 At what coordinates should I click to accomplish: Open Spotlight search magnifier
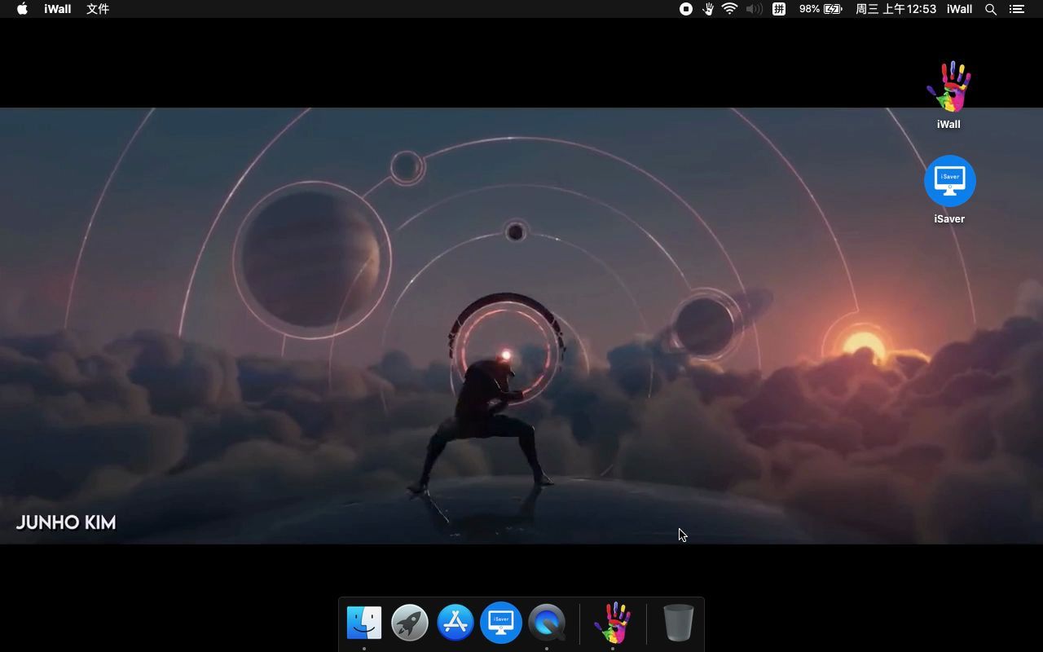click(991, 9)
